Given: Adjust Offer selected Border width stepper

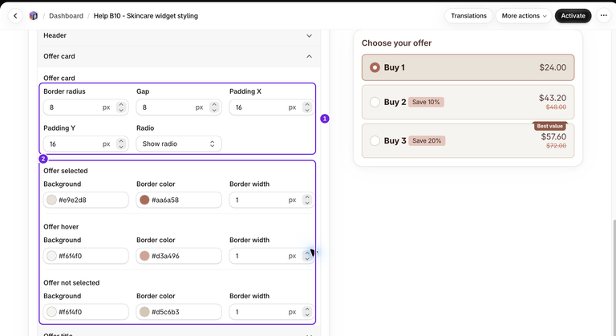Looking at the screenshot, I should tap(307, 200).
